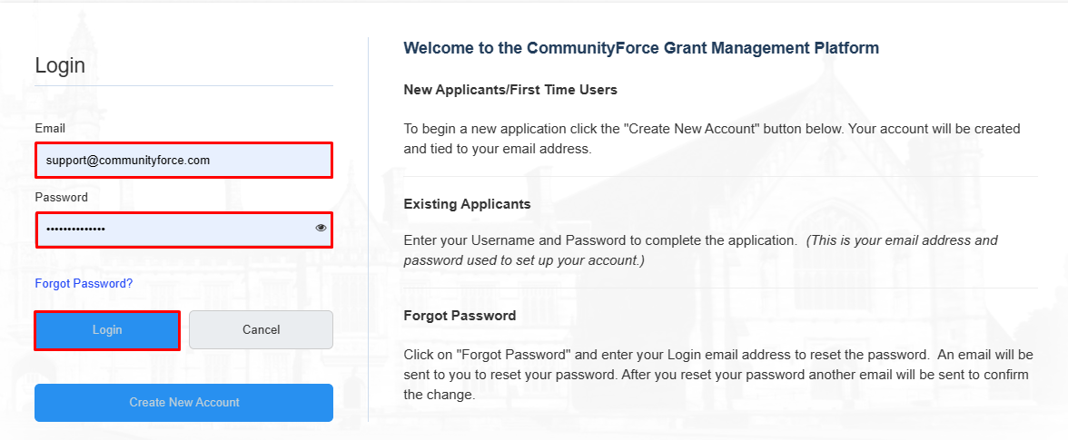Screen dimensions: 1068x440
Task: Click the reset password instructions paragraph
Action: (717, 374)
